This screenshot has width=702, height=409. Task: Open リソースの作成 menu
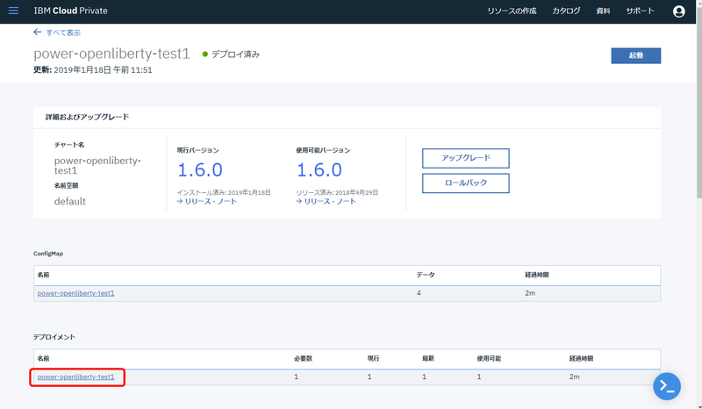(x=512, y=11)
